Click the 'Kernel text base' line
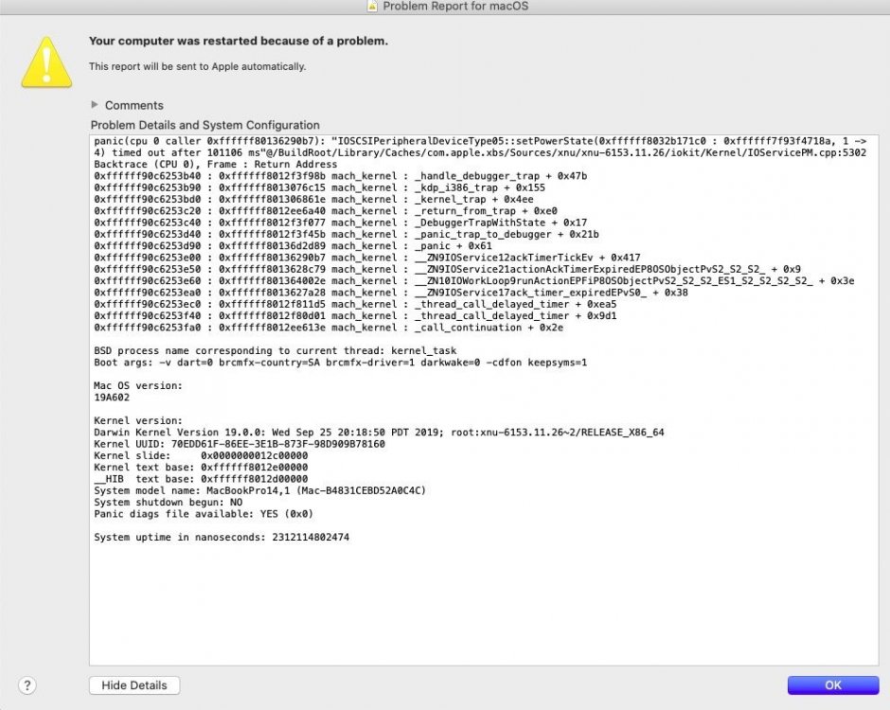890x710 pixels. pyautogui.click(x=201, y=467)
